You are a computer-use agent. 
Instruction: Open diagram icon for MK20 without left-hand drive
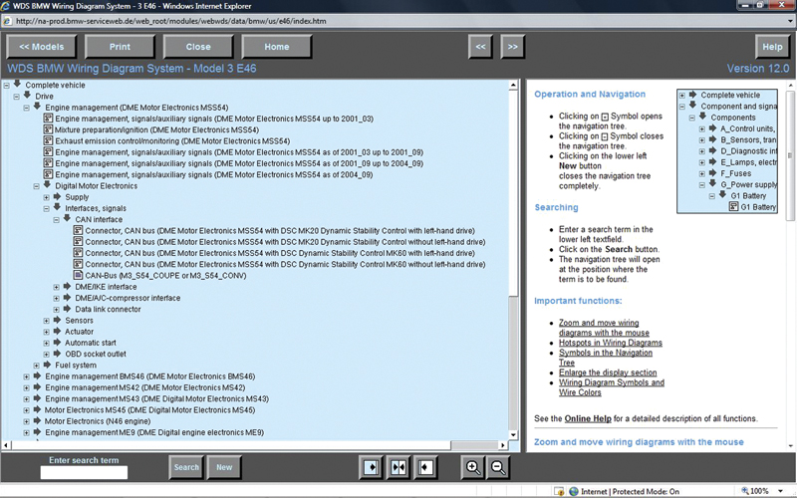pyautogui.click(x=78, y=241)
